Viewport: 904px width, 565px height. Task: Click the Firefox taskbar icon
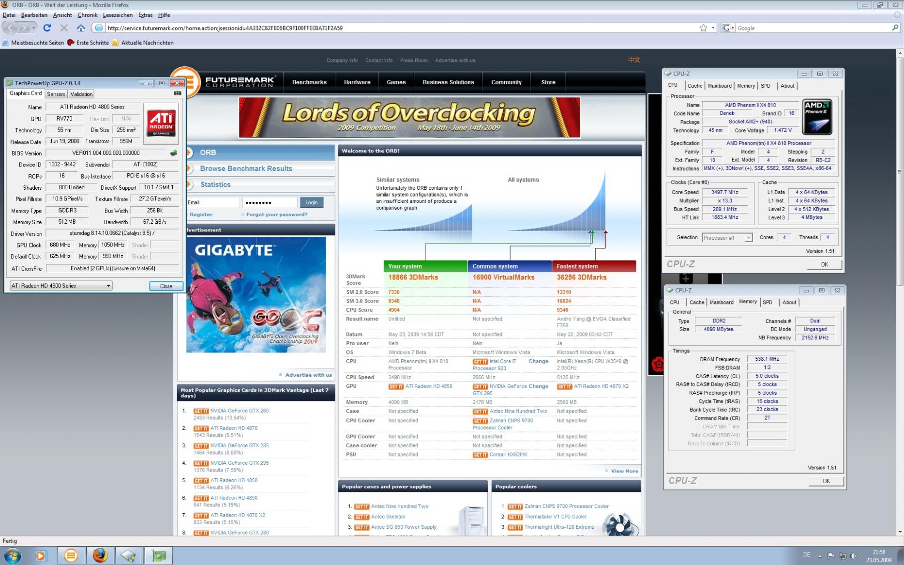point(100,555)
